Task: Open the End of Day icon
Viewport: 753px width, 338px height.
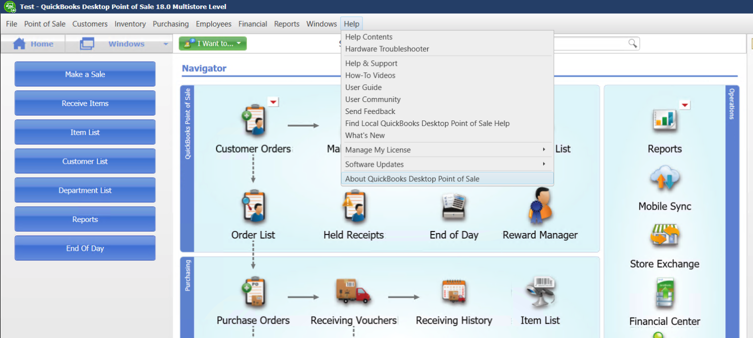Action: pyautogui.click(x=454, y=206)
